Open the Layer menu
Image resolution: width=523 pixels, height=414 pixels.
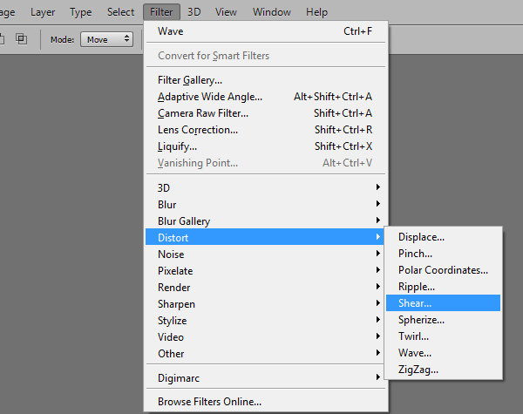click(43, 12)
